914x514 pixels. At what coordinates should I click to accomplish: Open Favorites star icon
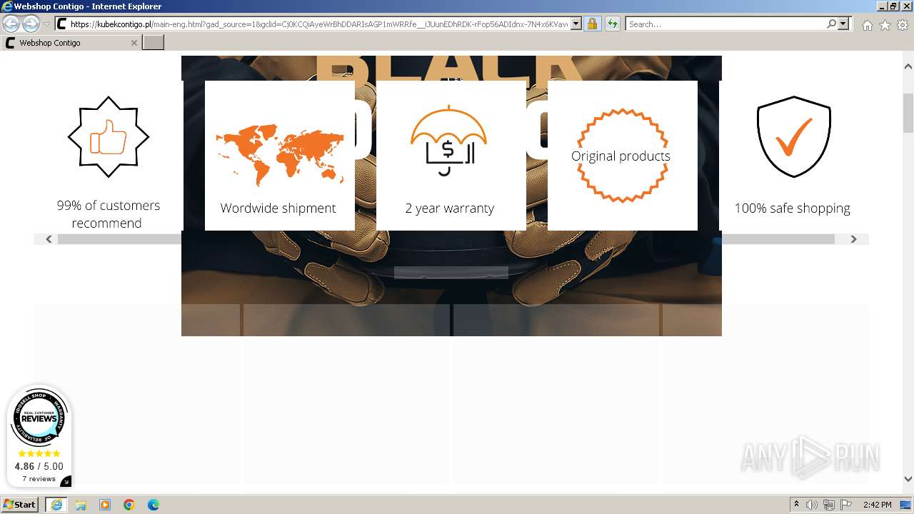(885, 25)
